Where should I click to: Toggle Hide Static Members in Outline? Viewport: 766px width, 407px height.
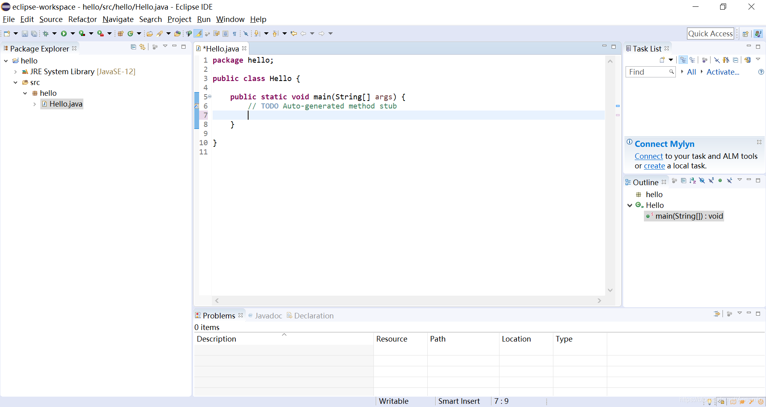point(712,181)
